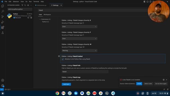Open the Explorer view in activity bar

pos(3,6)
